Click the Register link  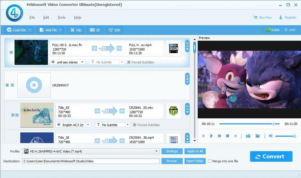click(x=288, y=18)
